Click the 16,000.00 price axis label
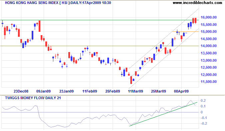Viewport: 225px width, 131px height. (x=209, y=17)
